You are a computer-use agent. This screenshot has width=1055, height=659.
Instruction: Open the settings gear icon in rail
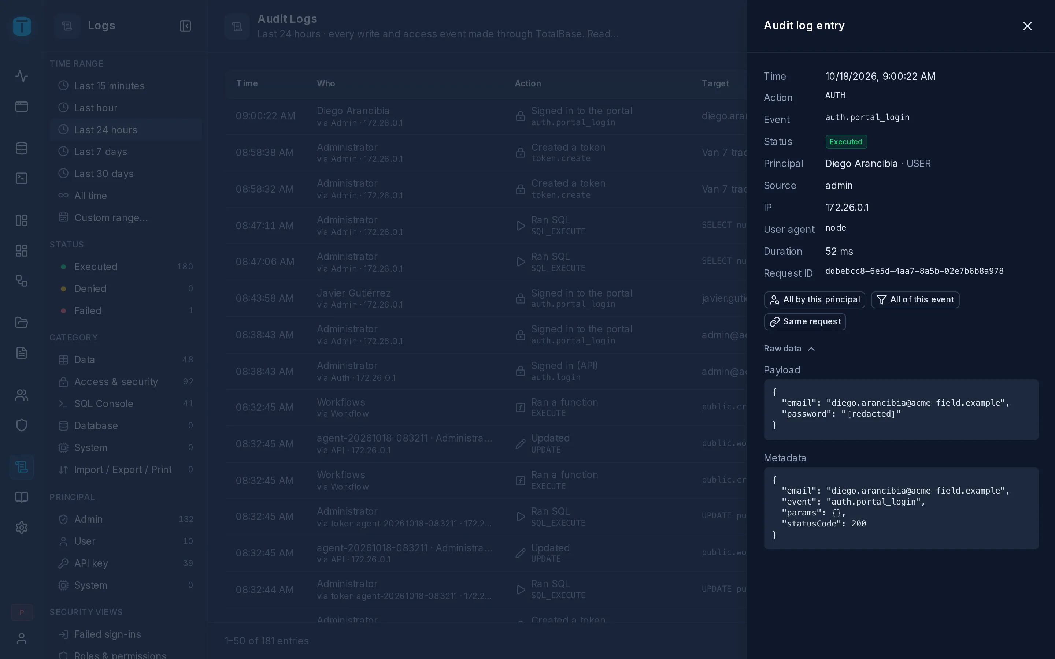pos(22,527)
